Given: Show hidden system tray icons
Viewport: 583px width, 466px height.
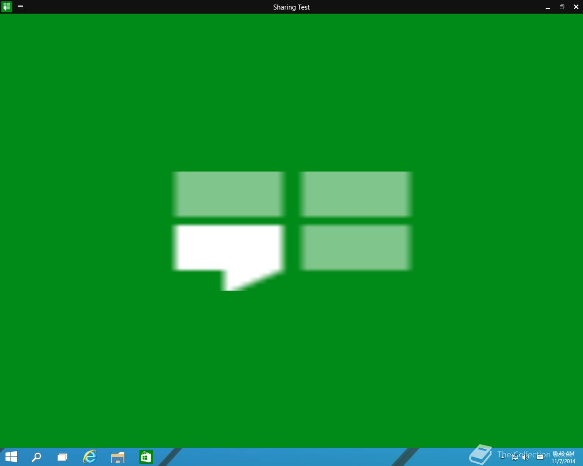Looking at the screenshot, I should [x=502, y=457].
